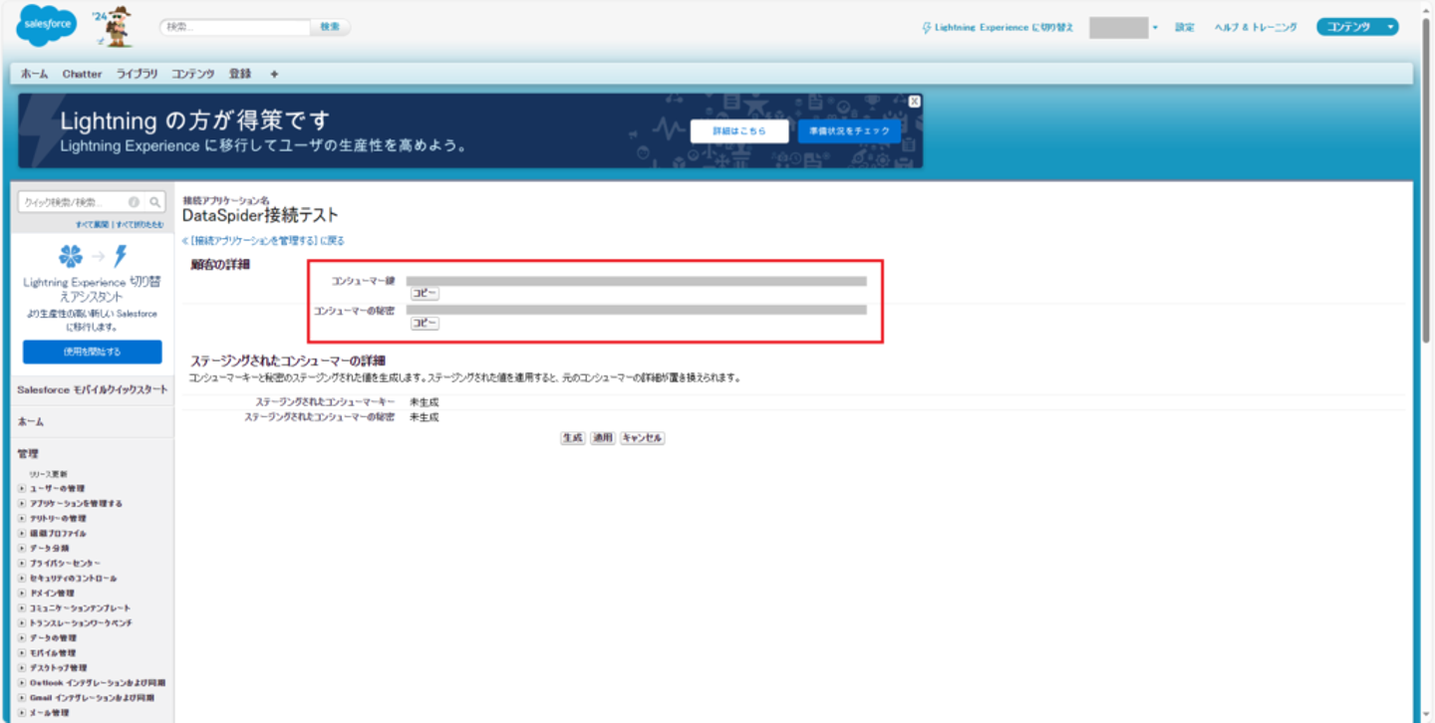
Task: Click the sidebar ホーム setup link
Action: point(30,422)
